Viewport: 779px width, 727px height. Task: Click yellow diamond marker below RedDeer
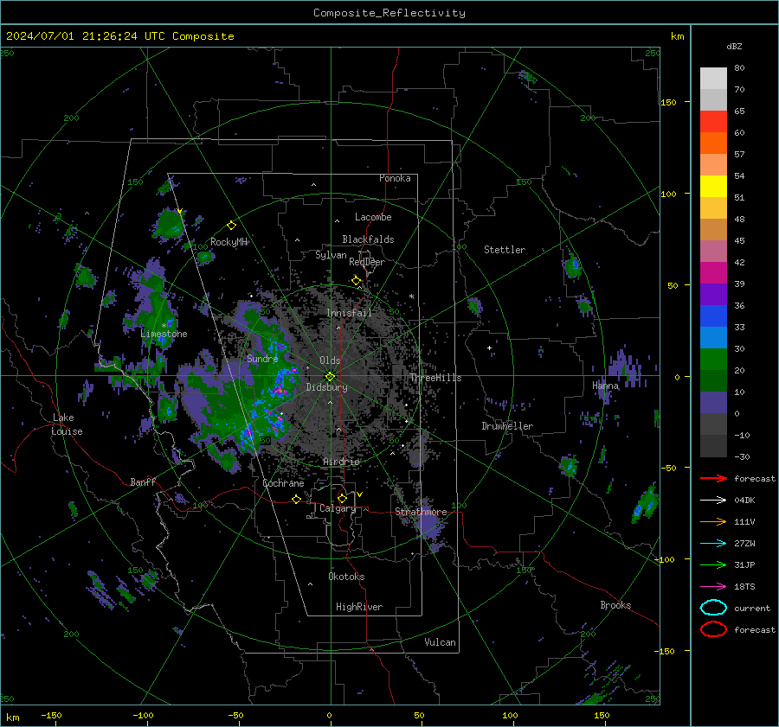coord(357,281)
